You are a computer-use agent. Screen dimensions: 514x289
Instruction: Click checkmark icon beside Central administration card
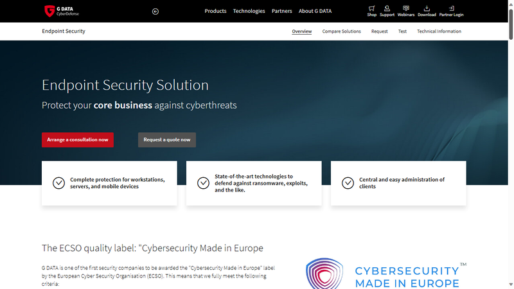pos(348,183)
